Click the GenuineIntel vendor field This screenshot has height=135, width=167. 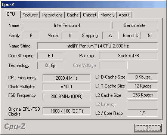pyautogui.click(x=135, y=25)
